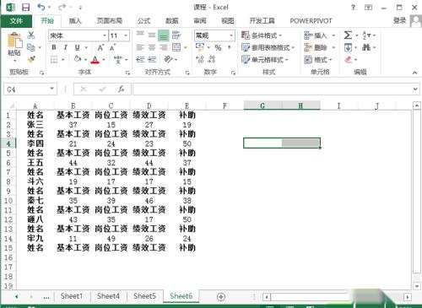Viewport: 422px width, 308px height.
Task: Click the AutoSum sigma icon
Action: click(348, 35)
